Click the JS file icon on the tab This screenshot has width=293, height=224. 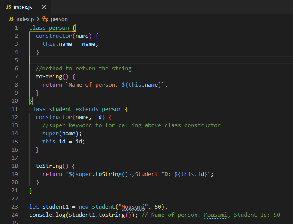click(9, 7)
